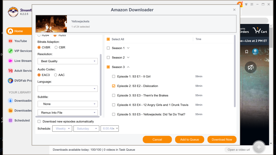276x155 pixels.
Task: Click the Downloading arrow icon
Action: (x=10, y=101)
